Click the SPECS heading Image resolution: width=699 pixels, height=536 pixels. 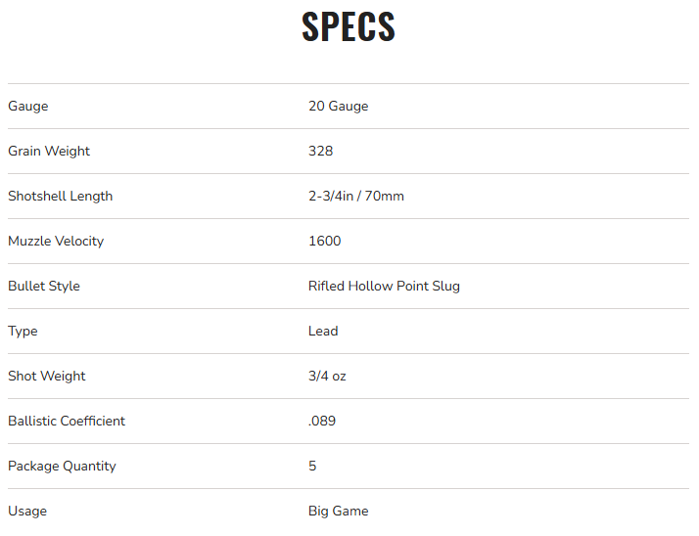click(x=349, y=27)
